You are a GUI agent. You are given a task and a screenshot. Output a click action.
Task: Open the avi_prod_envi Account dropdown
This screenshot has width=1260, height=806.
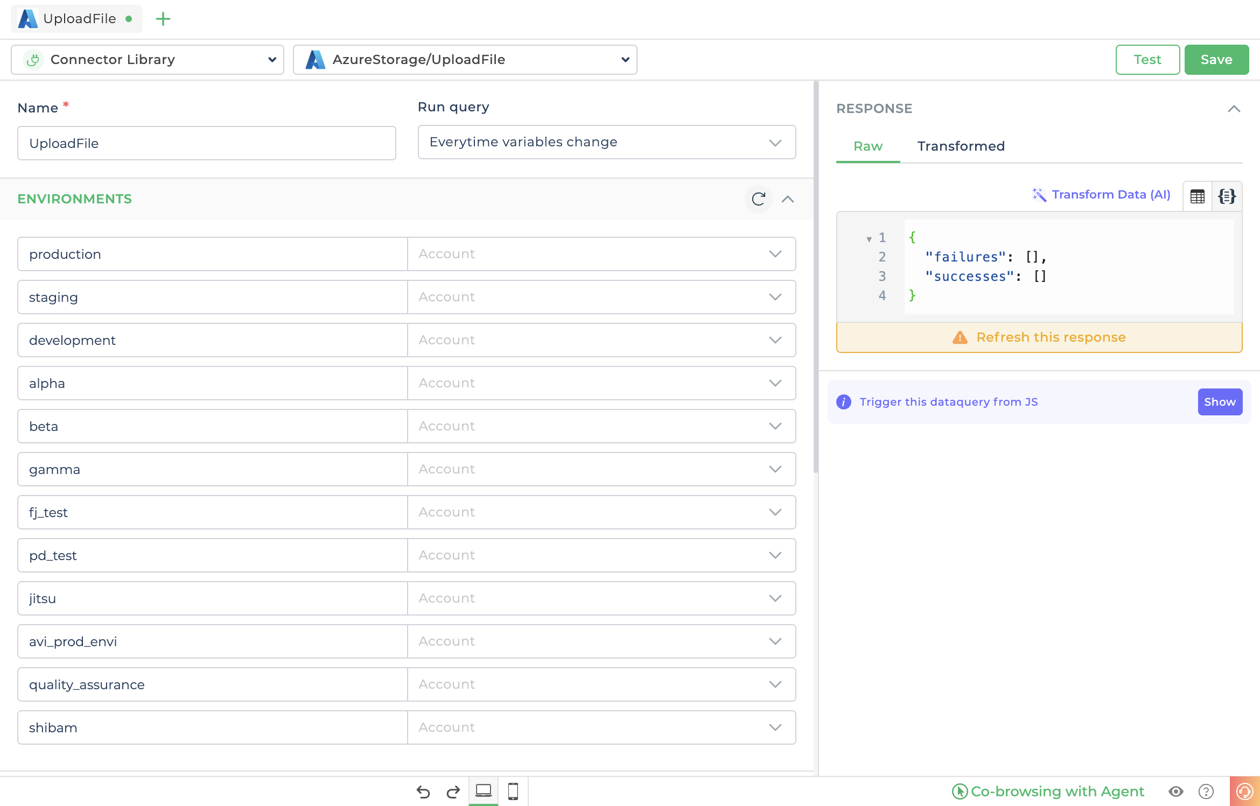point(601,641)
